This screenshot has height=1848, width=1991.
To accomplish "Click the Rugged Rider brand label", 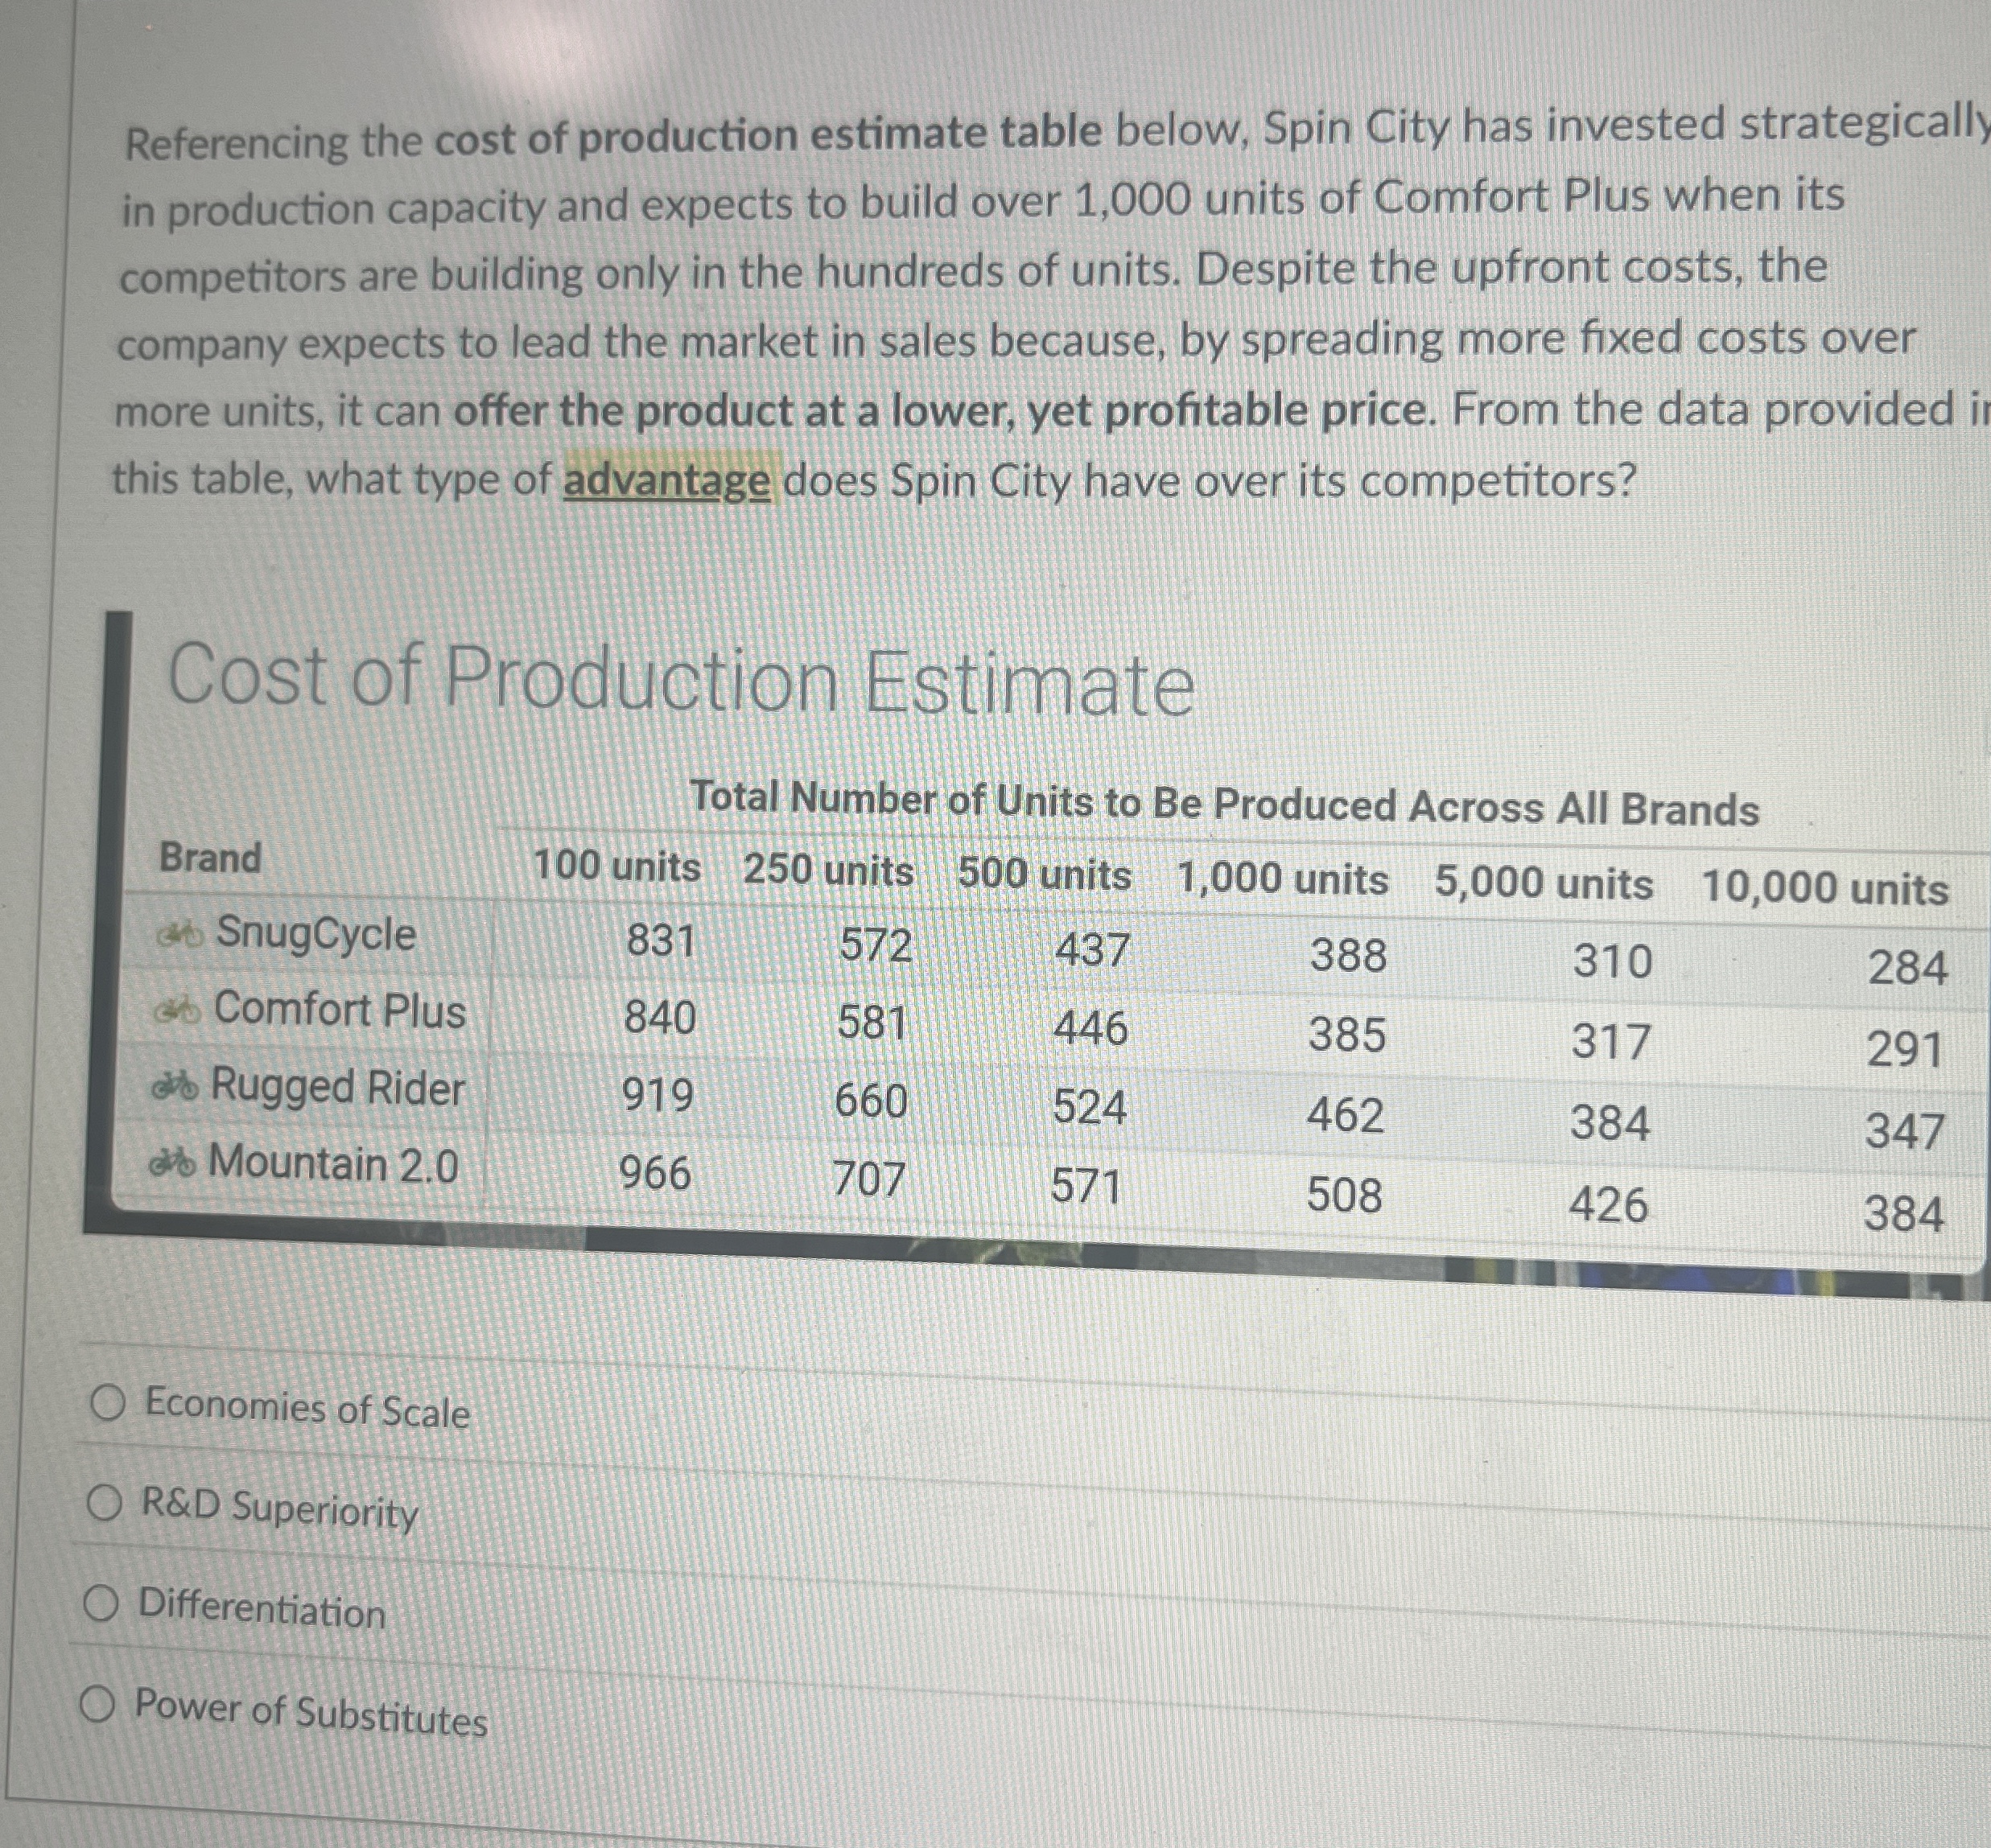I will click(337, 1088).
